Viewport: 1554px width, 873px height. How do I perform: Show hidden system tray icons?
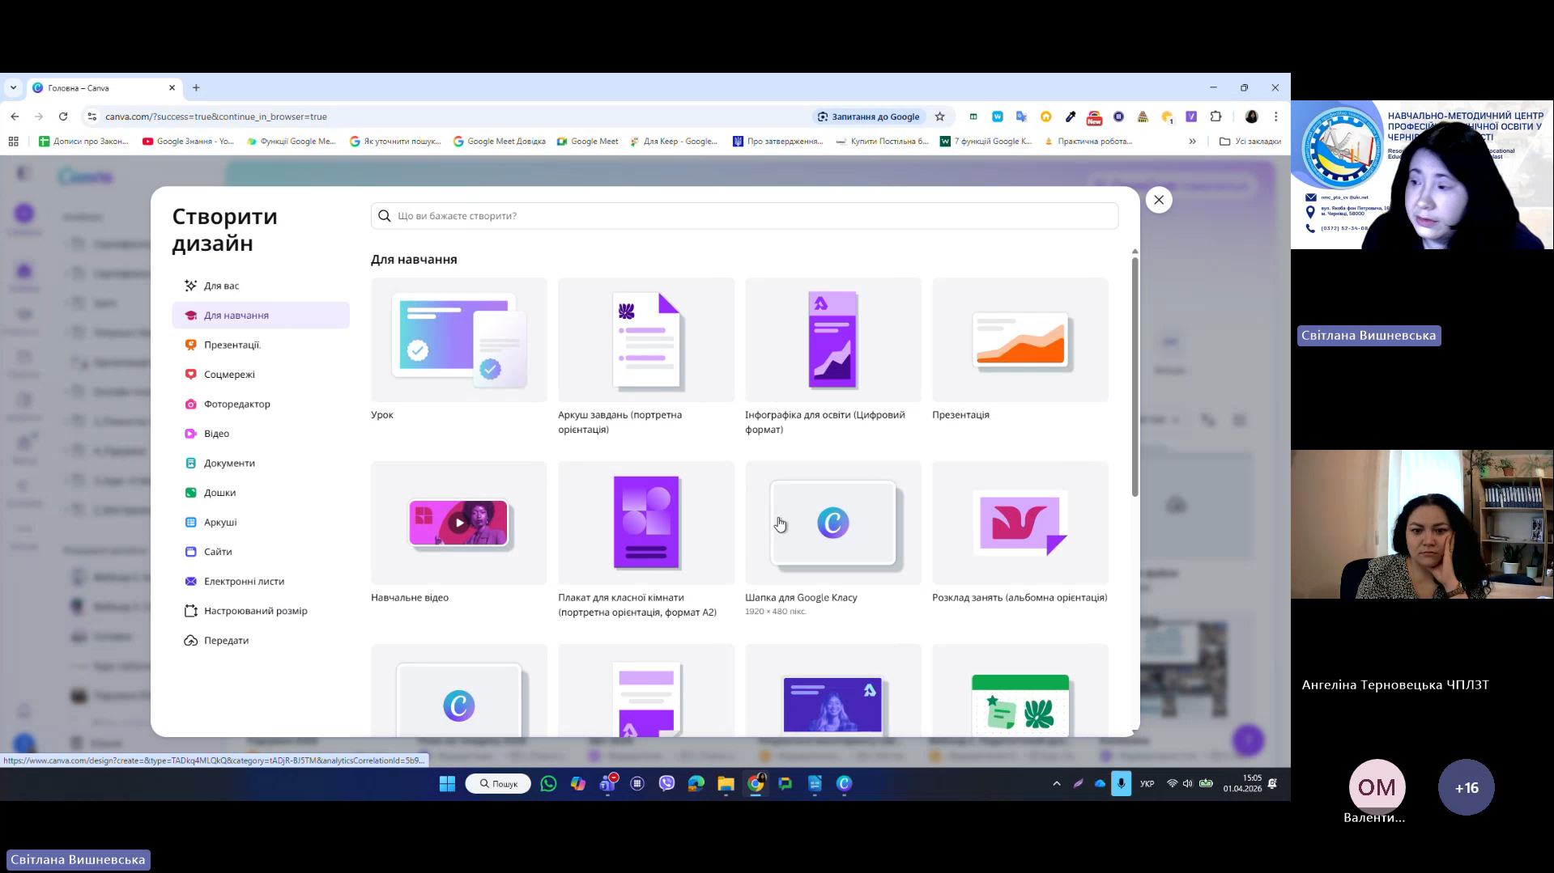point(1056,783)
